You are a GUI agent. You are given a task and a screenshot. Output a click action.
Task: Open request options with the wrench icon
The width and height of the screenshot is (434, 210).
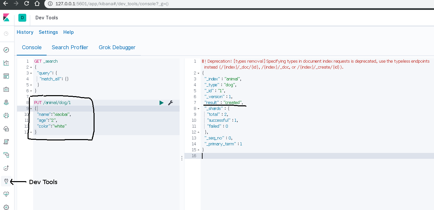[x=170, y=103]
